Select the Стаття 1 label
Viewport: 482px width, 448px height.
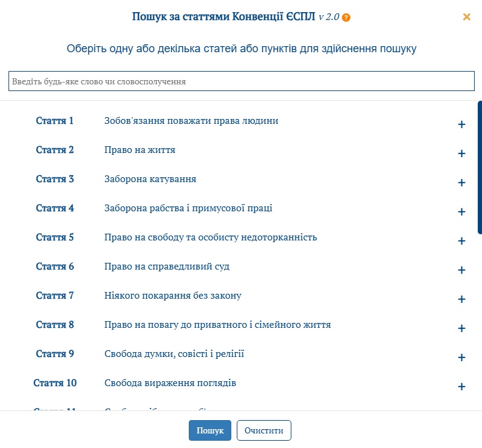point(55,121)
